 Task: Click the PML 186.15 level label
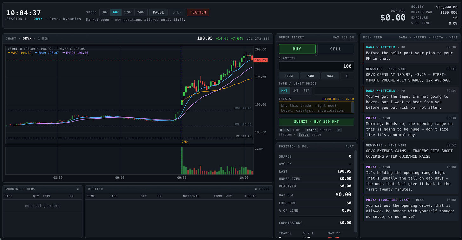coord(243,124)
